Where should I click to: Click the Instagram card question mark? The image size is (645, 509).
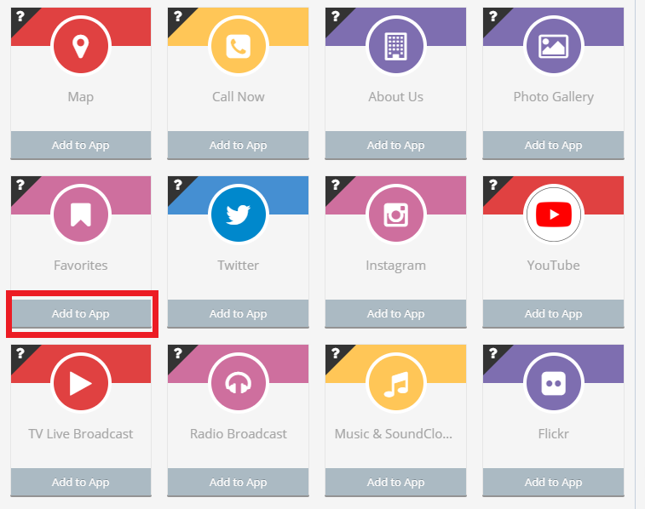(335, 185)
